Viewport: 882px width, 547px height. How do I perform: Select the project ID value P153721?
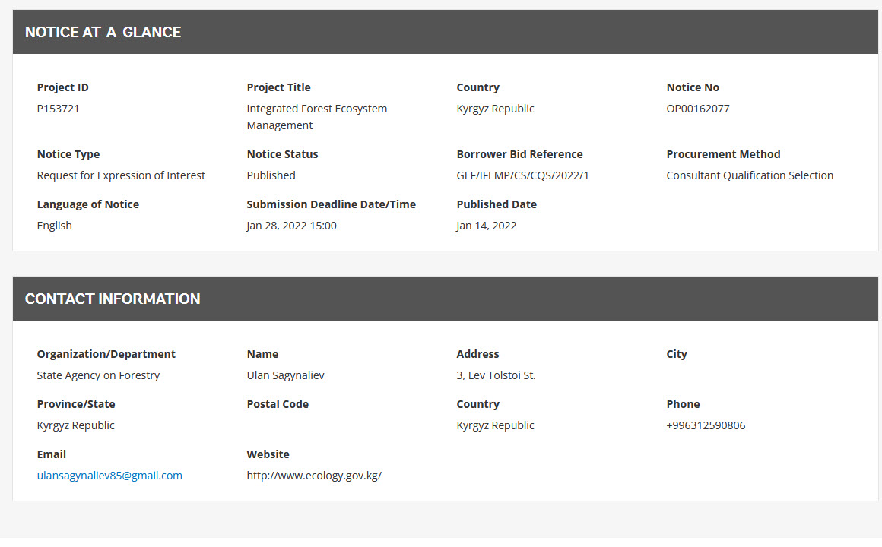point(58,109)
